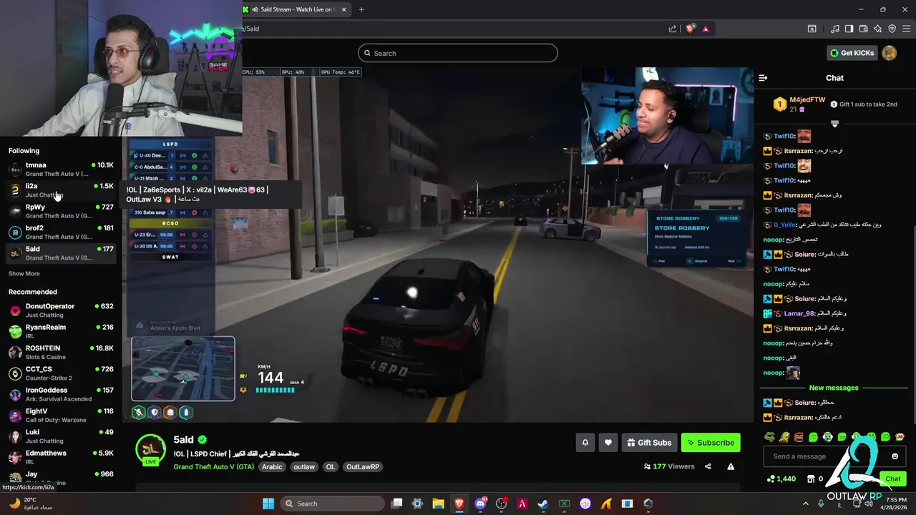Show hidden system tray icons chevron

coord(805,504)
